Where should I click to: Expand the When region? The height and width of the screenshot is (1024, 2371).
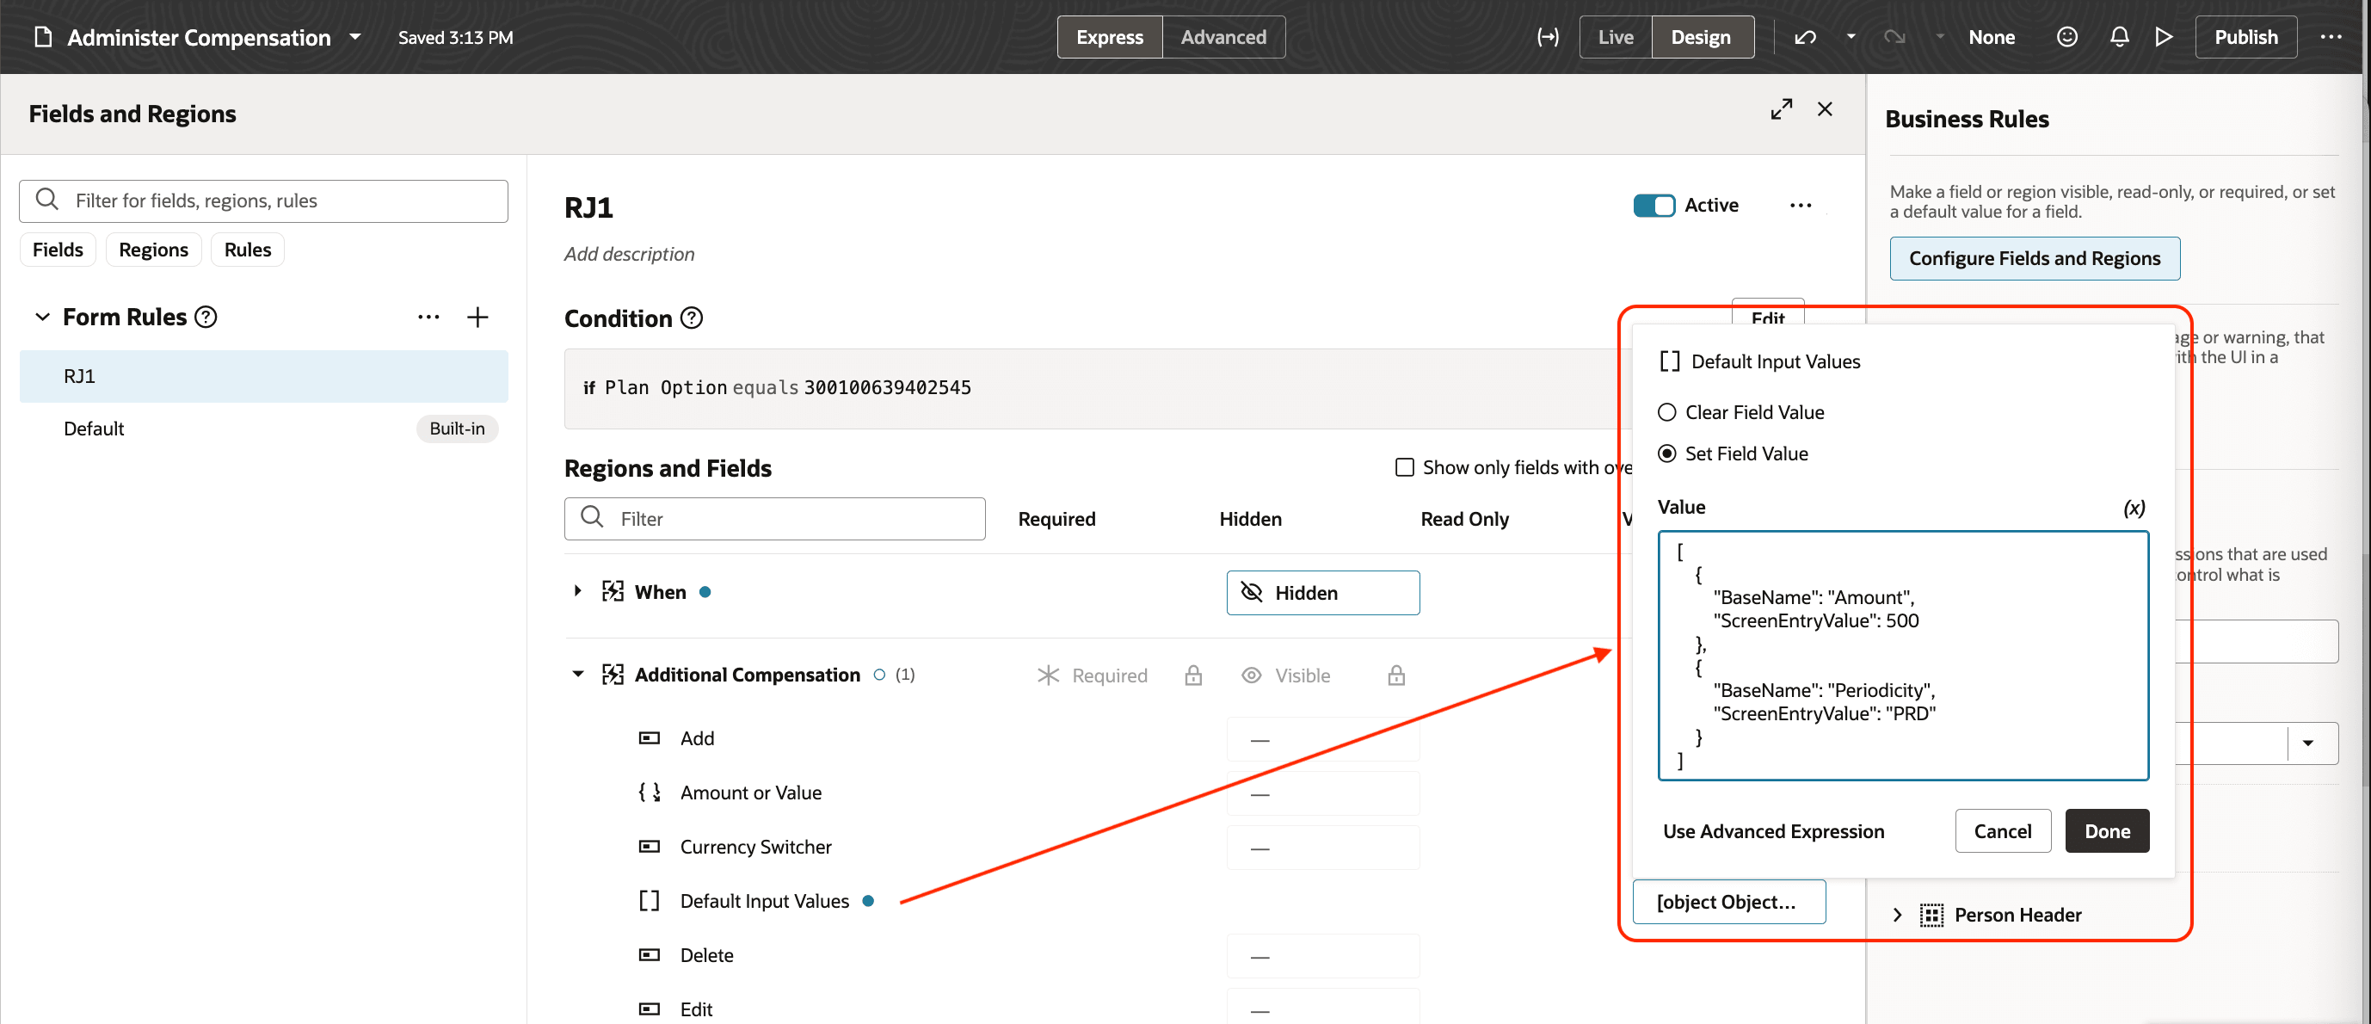578,591
